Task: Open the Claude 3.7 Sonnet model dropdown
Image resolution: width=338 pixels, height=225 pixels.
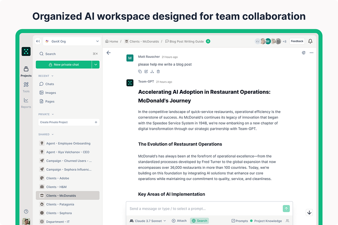Action: click(x=148, y=221)
